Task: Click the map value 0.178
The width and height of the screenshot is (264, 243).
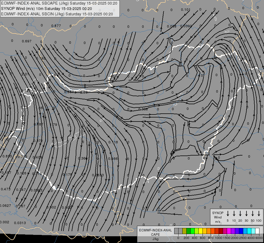Action: click(x=67, y=174)
